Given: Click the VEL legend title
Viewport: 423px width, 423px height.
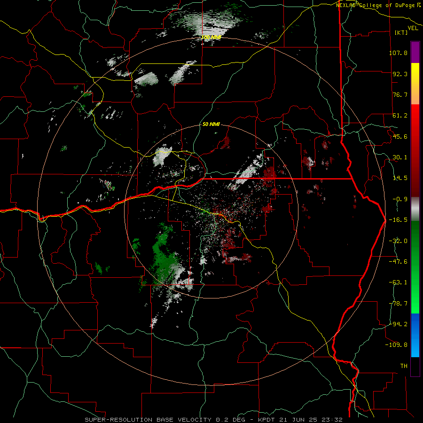Looking at the screenshot, I should click(x=413, y=28).
